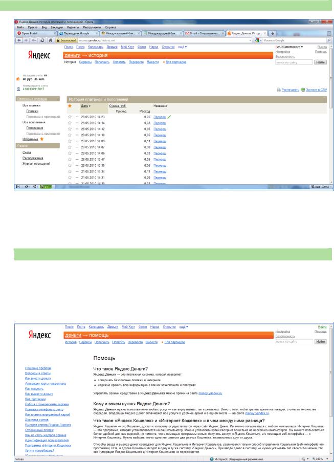Click the user icon beside account number
Screen dimensions: 334x462
pos(18,89)
